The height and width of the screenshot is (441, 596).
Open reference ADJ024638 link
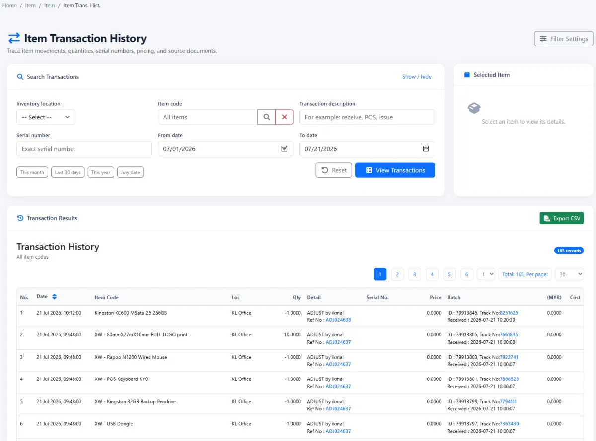[338, 320]
